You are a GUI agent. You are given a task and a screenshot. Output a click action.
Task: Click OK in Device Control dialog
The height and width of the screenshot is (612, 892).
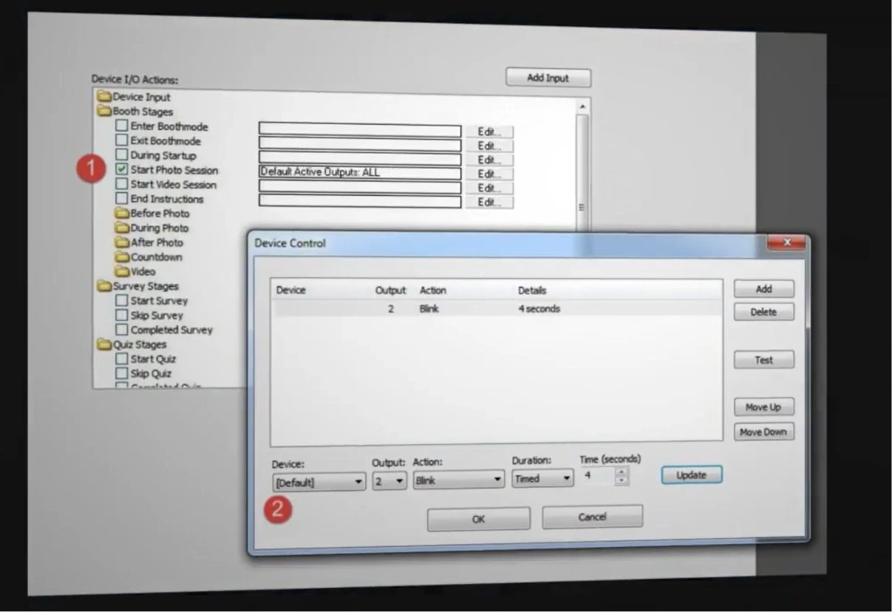479,519
